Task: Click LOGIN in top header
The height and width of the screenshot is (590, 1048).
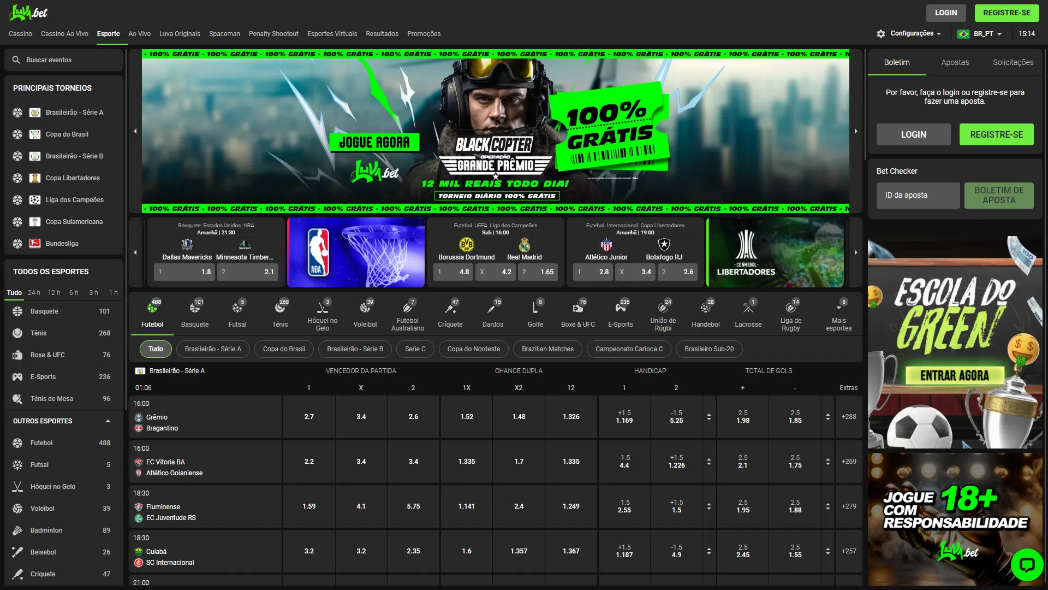Action: pos(945,13)
